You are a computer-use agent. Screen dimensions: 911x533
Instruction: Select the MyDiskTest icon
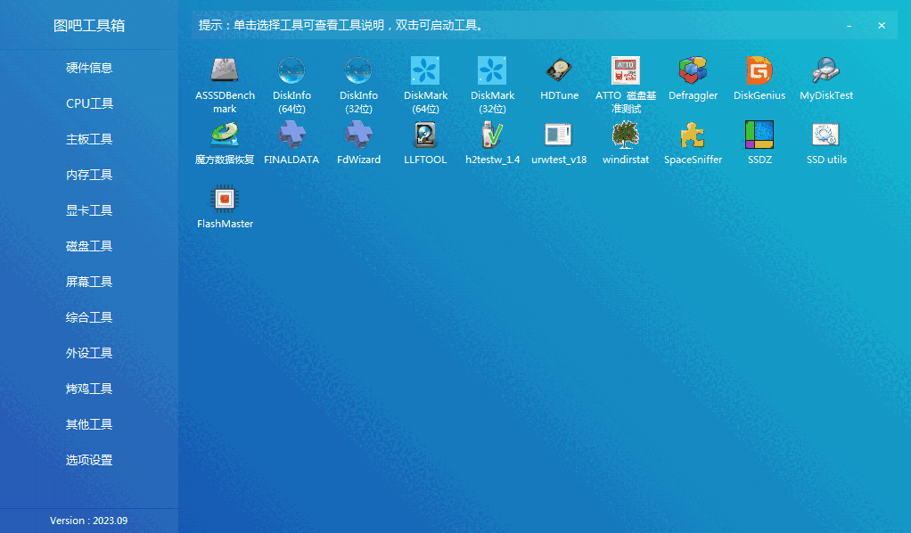click(x=825, y=76)
